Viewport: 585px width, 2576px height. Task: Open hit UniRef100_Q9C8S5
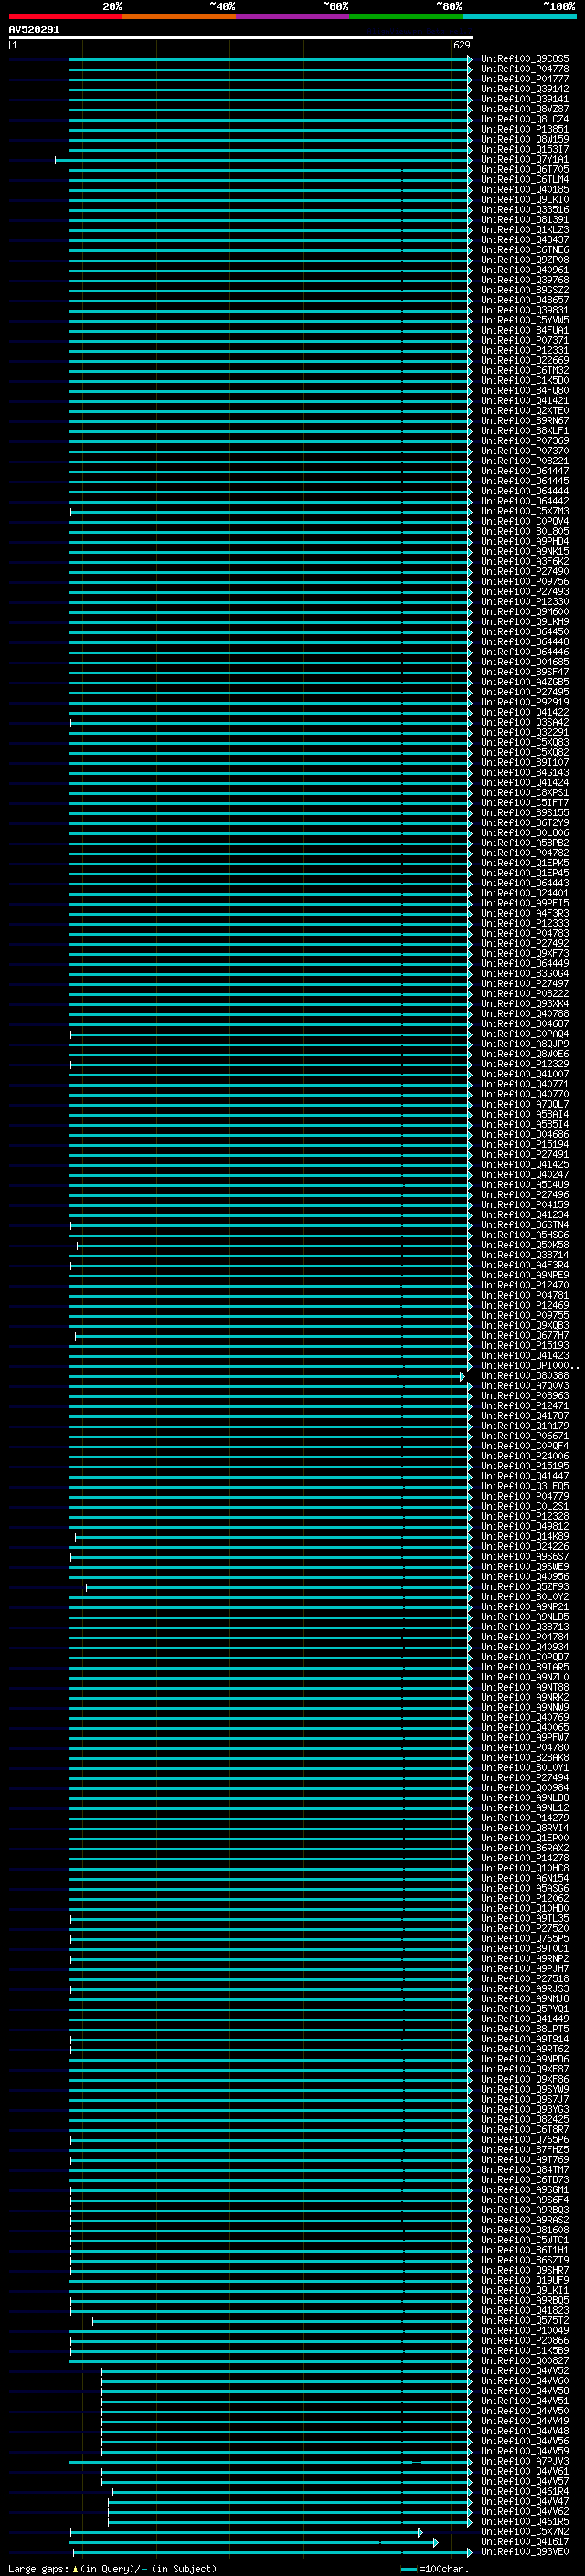525,59
